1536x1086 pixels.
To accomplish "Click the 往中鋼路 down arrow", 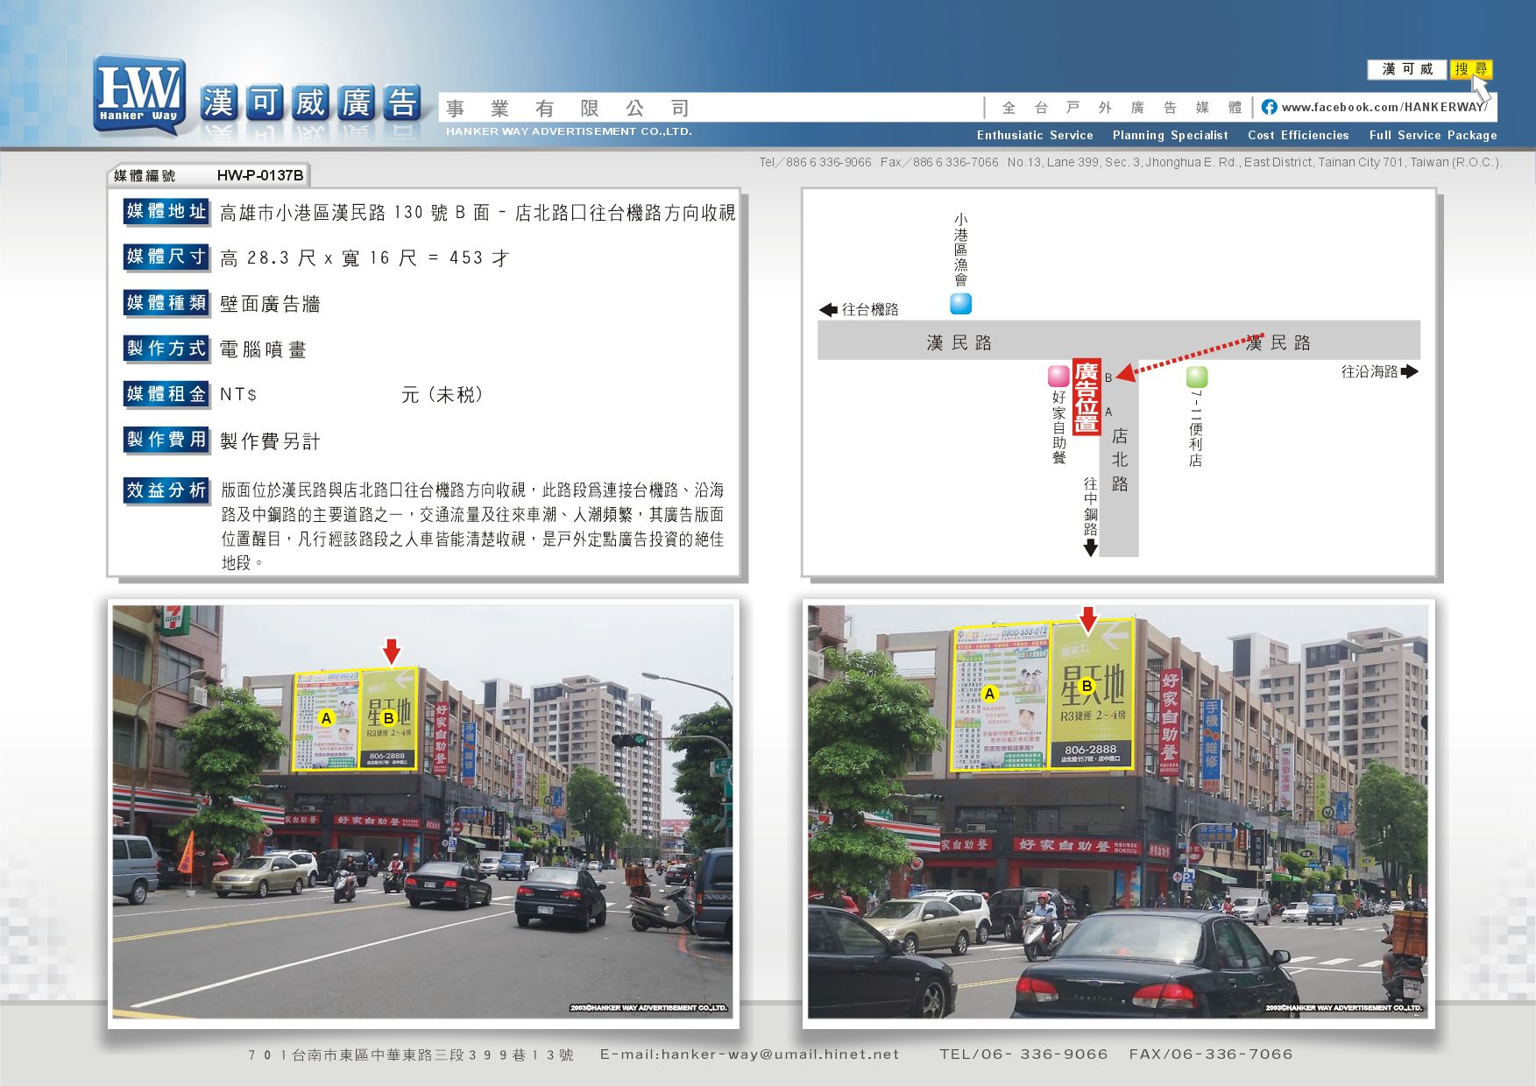I will coord(1090,548).
